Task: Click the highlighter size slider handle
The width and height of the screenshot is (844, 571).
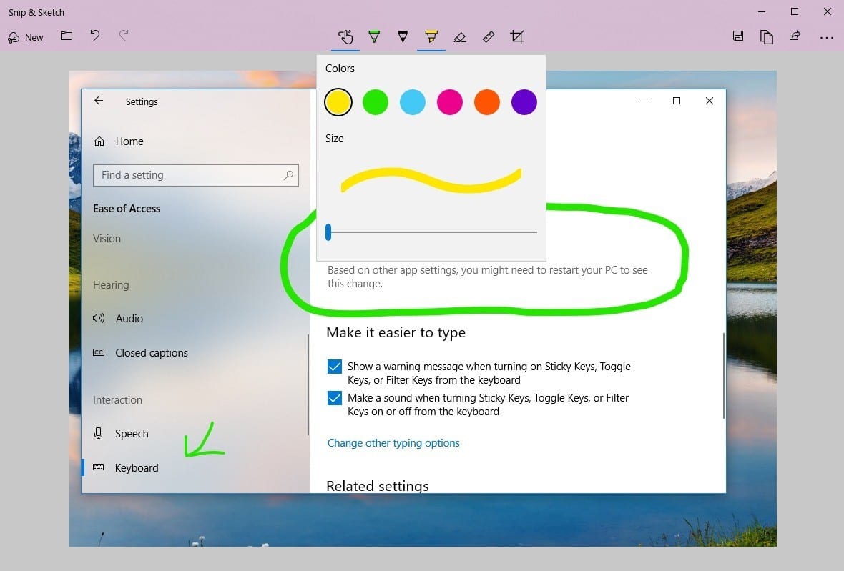Action: 328,232
